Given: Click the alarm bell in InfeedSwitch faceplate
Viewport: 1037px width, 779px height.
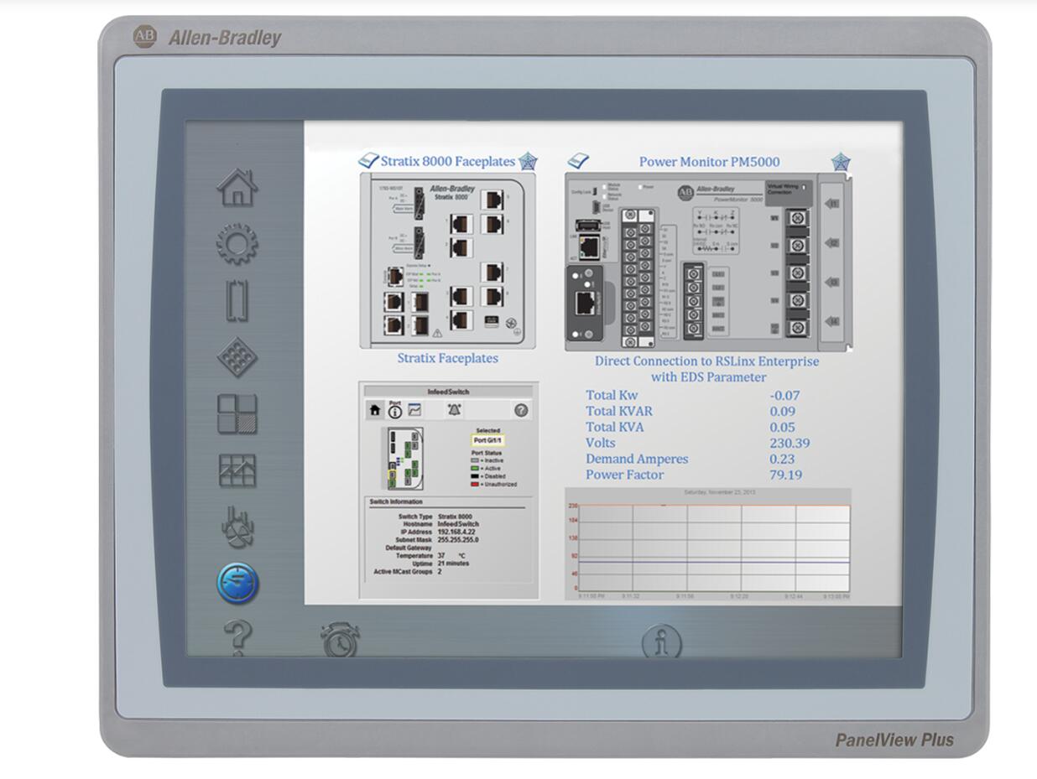Looking at the screenshot, I should pos(454,410).
